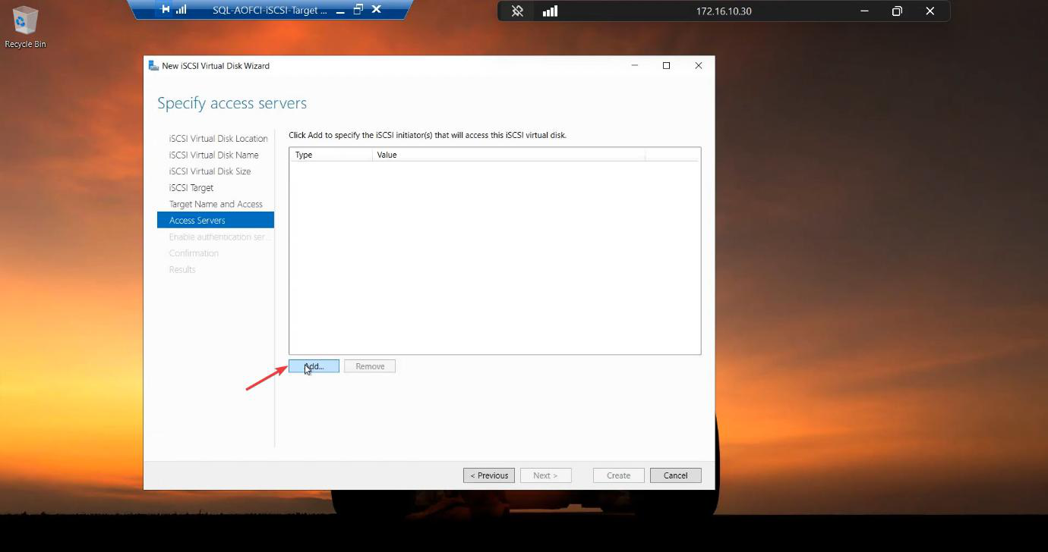Click the Specify access servers heading
Viewport: 1048px width, 552px height.
tap(232, 103)
